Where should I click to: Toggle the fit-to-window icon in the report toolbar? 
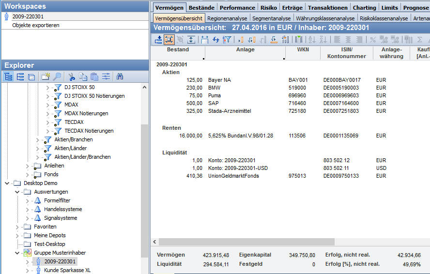(x=169, y=40)
